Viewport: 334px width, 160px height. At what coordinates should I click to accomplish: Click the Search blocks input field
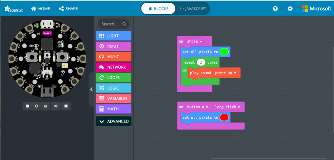(x=114, y=24)
